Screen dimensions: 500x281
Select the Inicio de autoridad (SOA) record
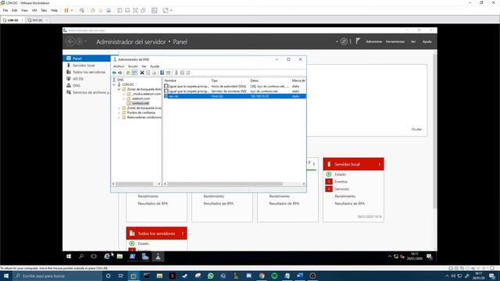[x=234, y=87]
